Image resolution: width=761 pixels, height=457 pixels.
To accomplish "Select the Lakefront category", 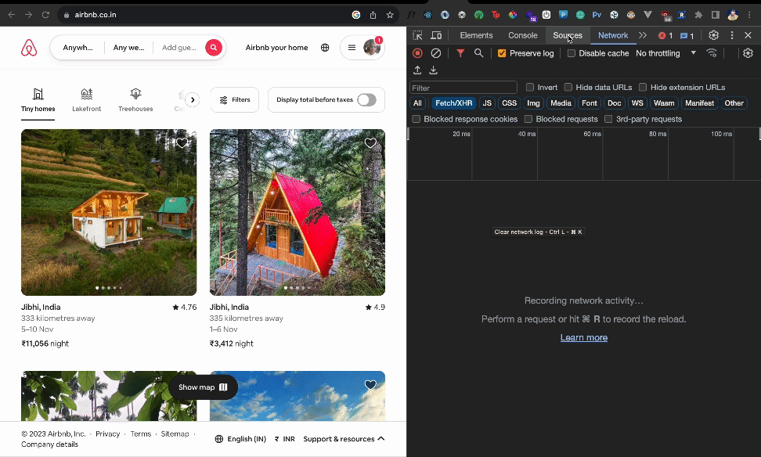I will pos(86,100).
